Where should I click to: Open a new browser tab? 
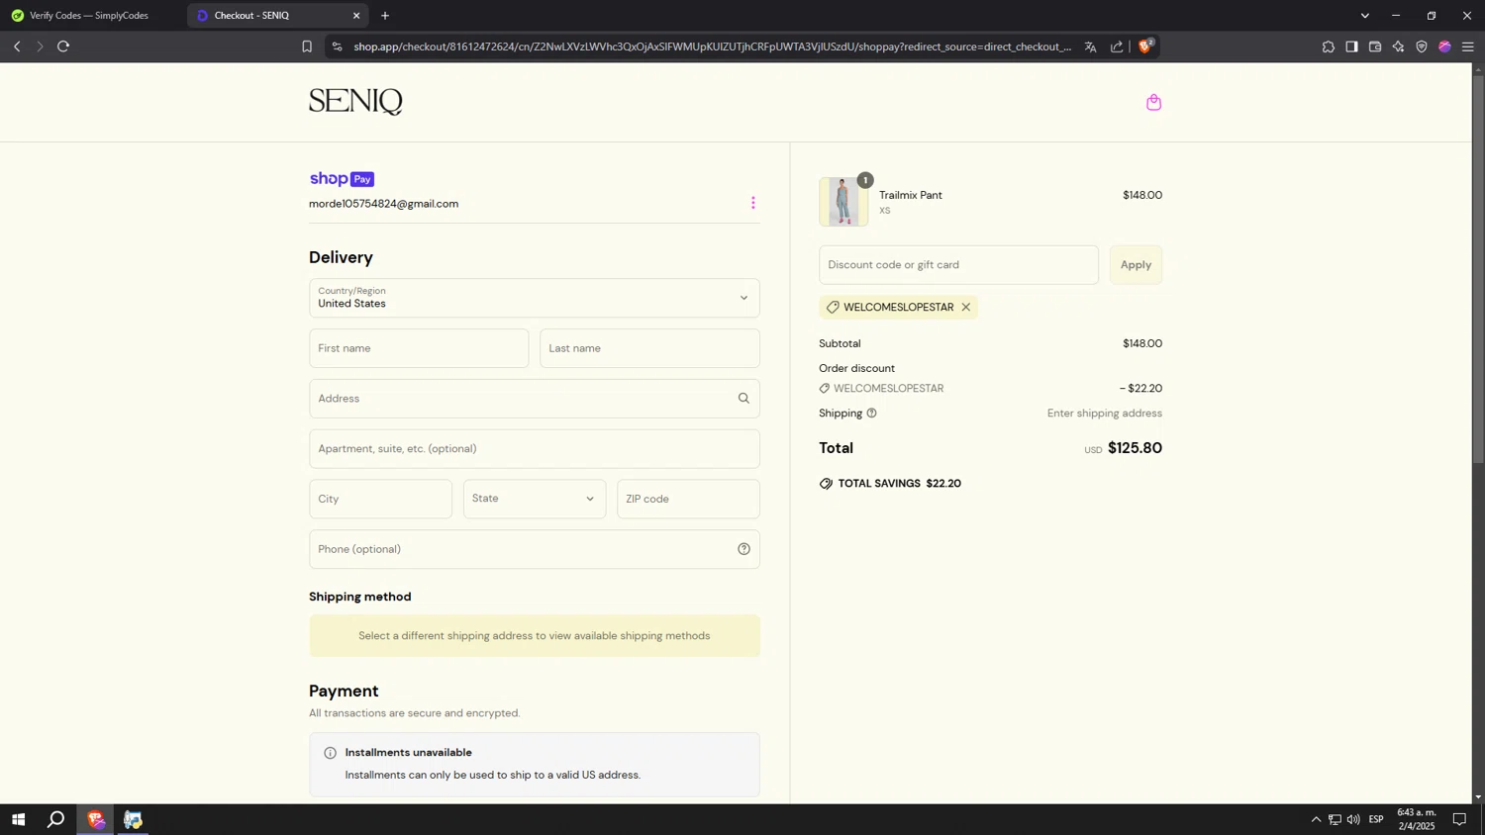pos(385,16)
